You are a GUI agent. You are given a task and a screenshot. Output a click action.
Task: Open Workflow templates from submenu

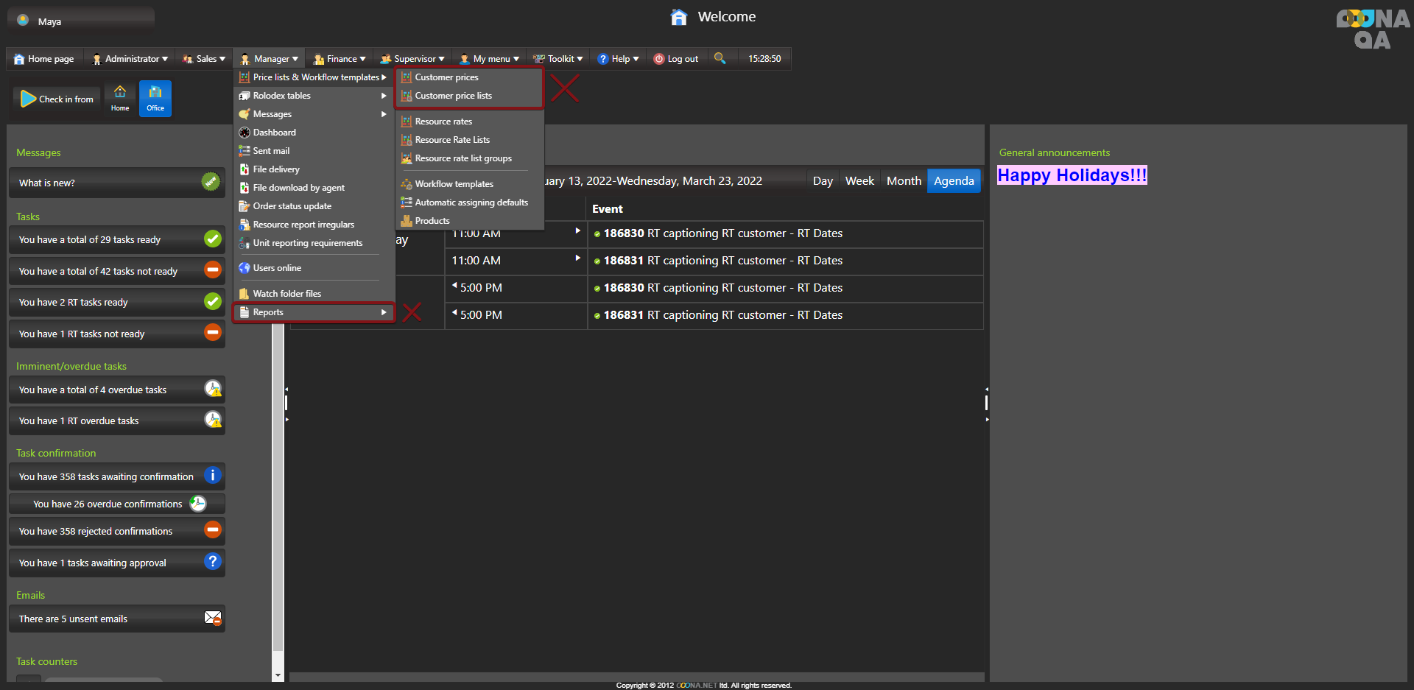click(x=454, y=184)
